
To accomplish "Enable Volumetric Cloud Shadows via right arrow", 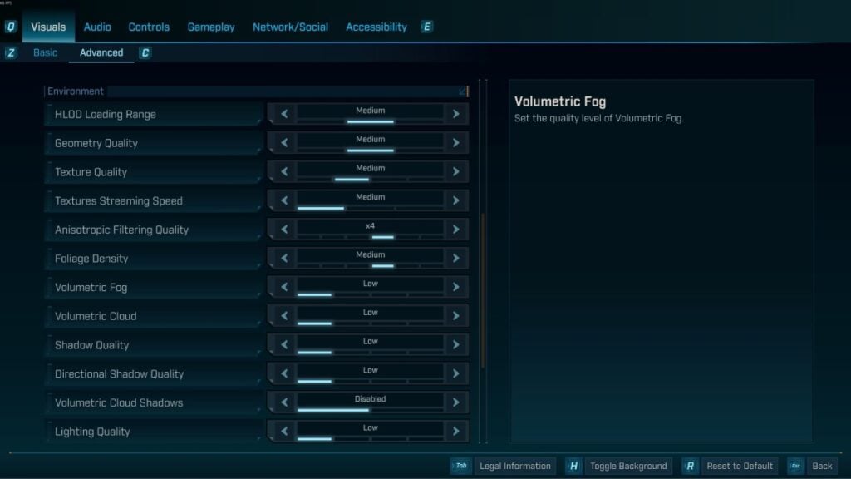I will pyautogui.click(x=455, y=402).
